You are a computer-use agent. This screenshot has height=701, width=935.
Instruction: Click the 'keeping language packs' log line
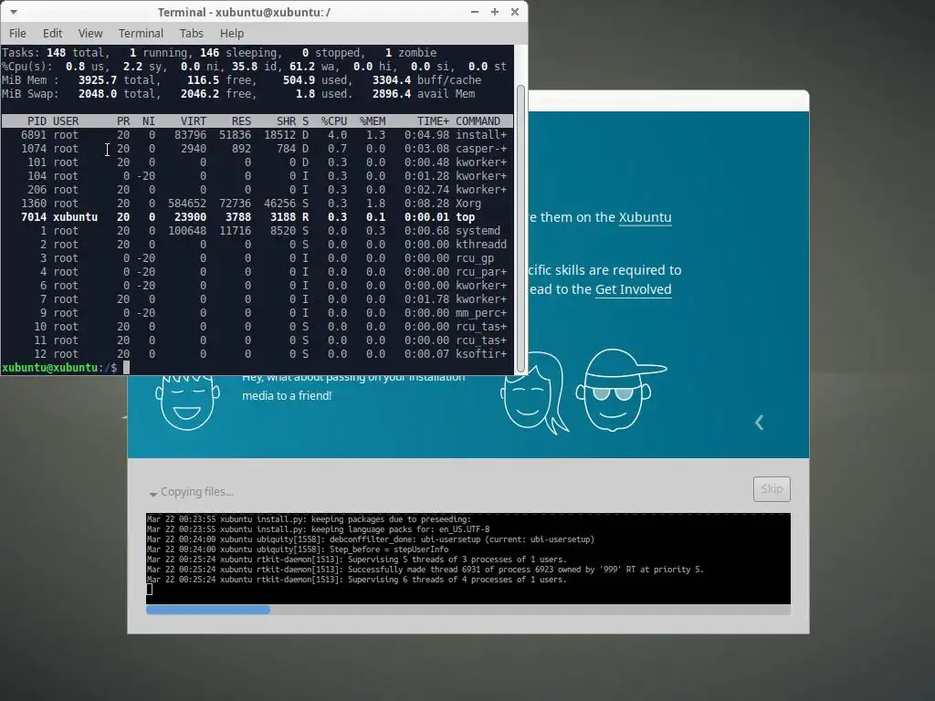click(318, 529)
